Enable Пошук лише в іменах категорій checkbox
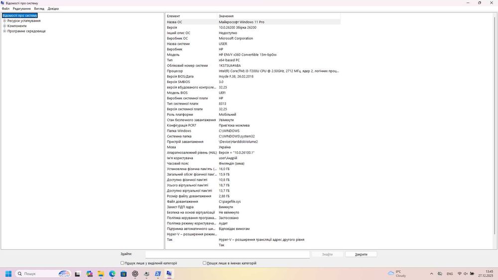The width and height of the screenshot is (498, 280). [x=204, y=263]
